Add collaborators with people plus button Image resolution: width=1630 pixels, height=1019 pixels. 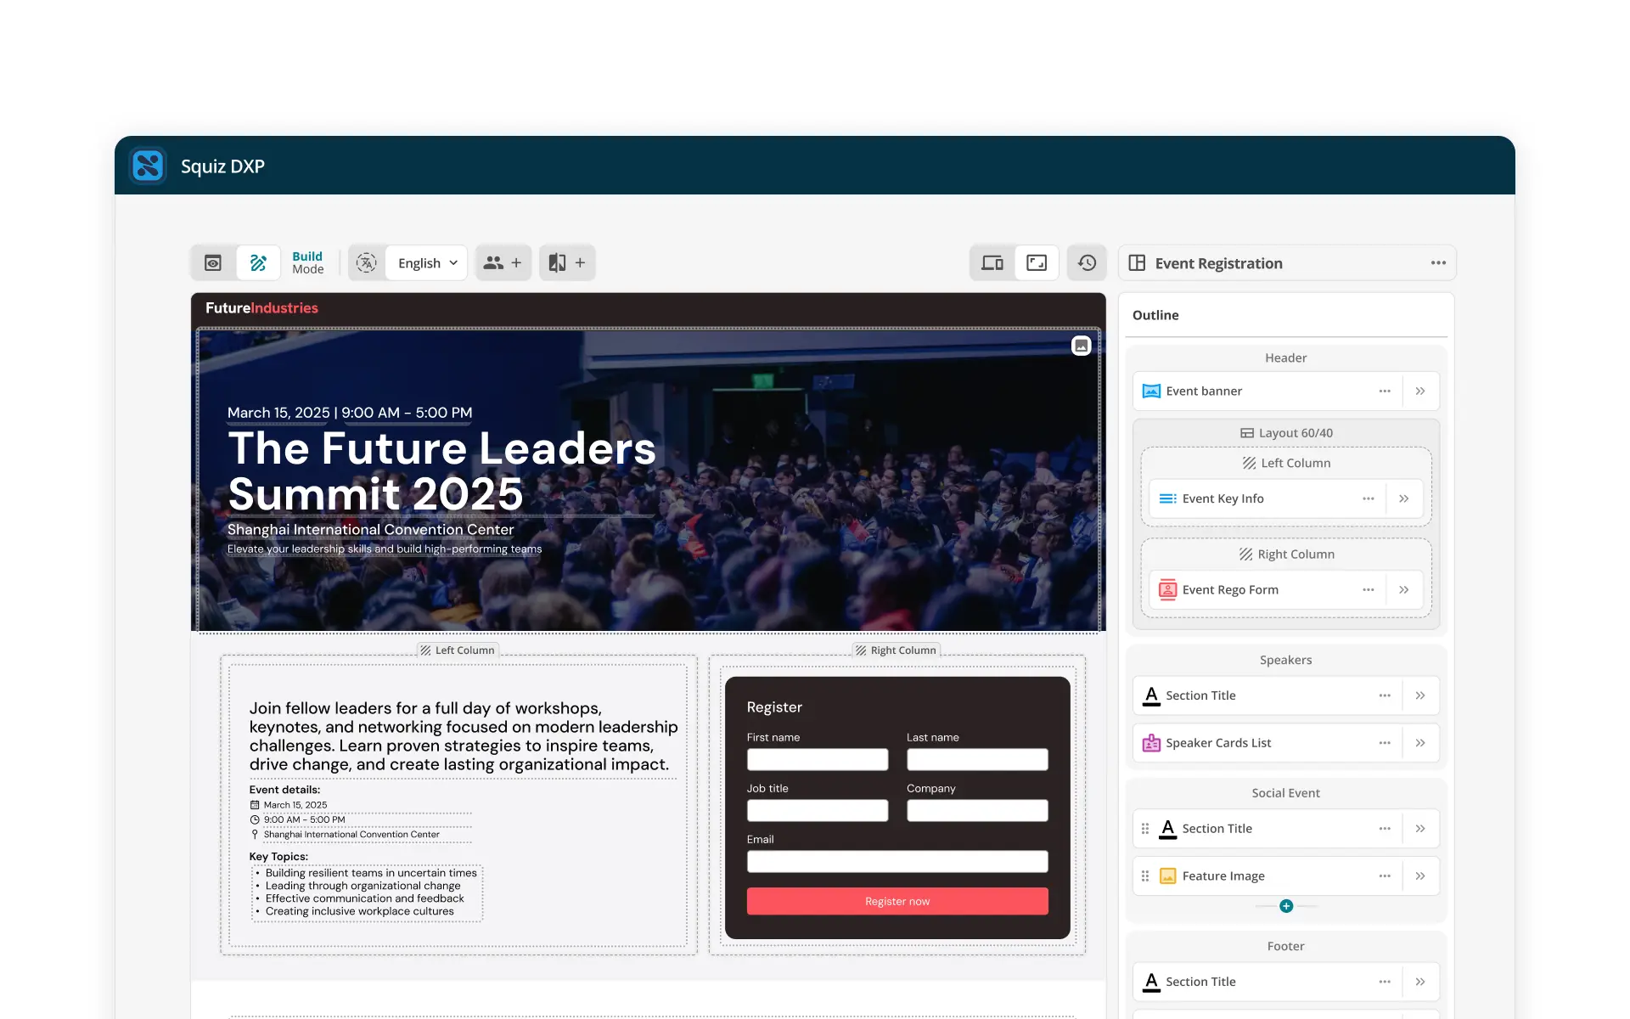coord(503,263)
